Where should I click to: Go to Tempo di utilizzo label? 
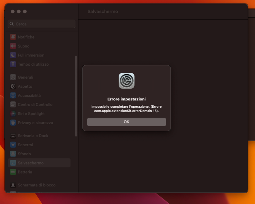(33, 64)
